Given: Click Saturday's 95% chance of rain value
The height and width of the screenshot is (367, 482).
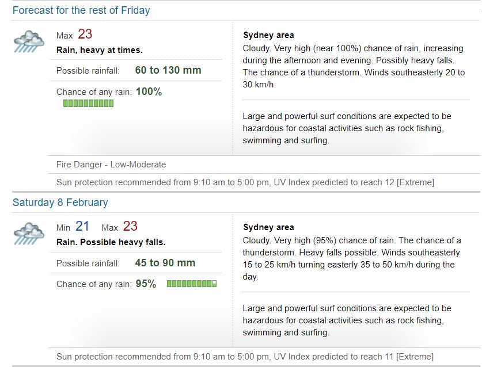Looking at the screenshot, I should tap(146, 284).
